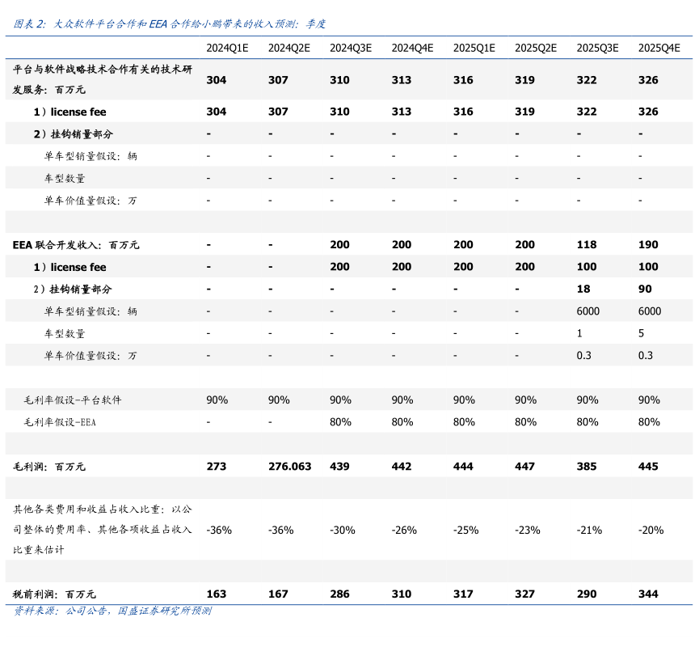
Task: Select pre-tax profit value 163
Action: pyautogui.click(x=217, y=594)
